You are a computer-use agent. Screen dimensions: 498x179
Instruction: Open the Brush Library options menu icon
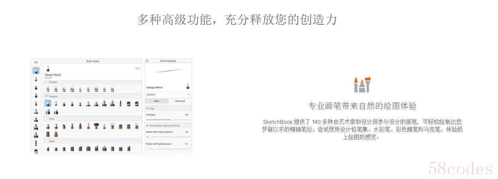(x=137, y=68)
